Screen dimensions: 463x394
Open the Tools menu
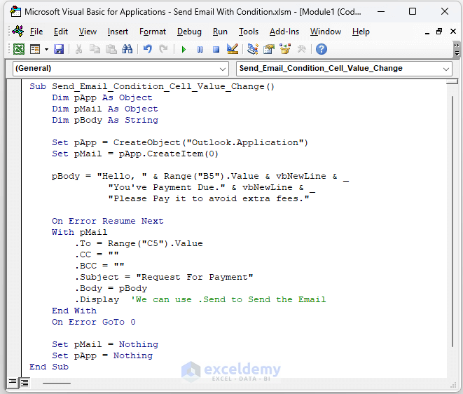pyautogui.click(x=249, y=32)
